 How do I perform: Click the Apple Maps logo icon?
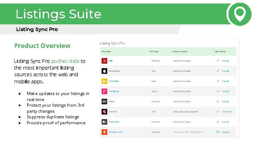point(104,71)
